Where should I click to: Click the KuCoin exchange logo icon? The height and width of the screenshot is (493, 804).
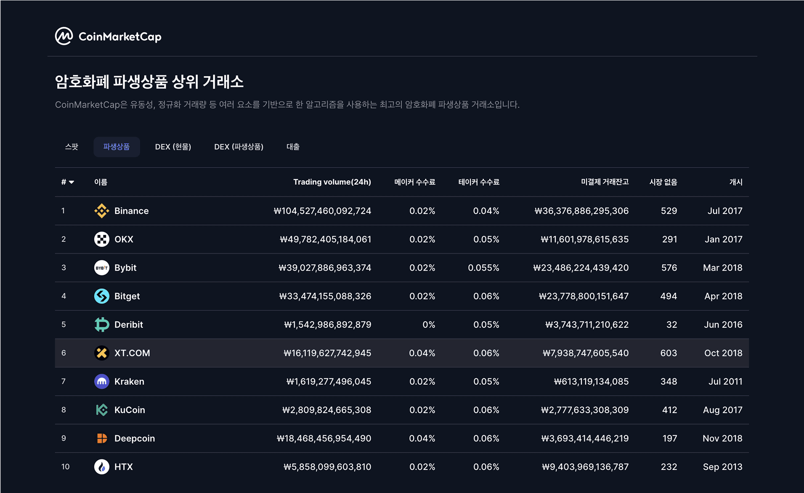[x=101, y=410]
